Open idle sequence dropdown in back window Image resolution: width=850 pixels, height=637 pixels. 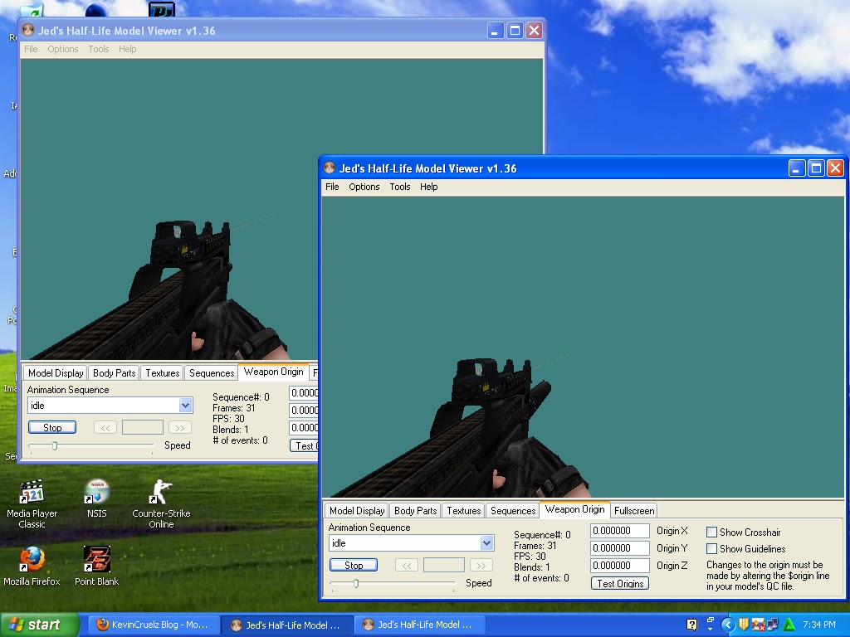click(185, 405)
